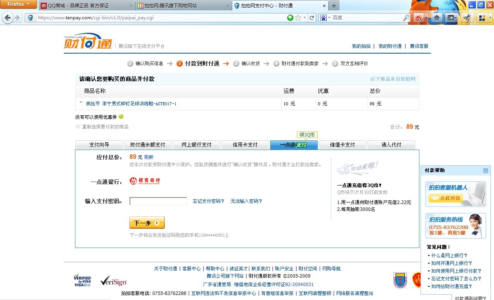The width and height of the screenshot is (494, 300).
Task: Open a new tab with plus button
Action: 334,6
